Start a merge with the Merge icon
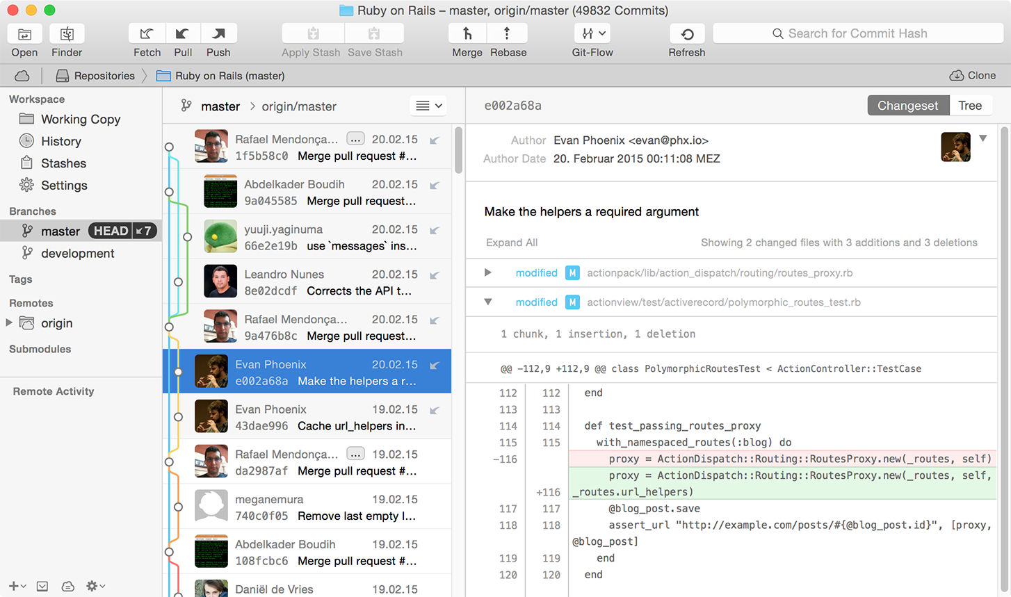Image resolution: width=1011 pixels, height=597 pixels. pos(467,33)
